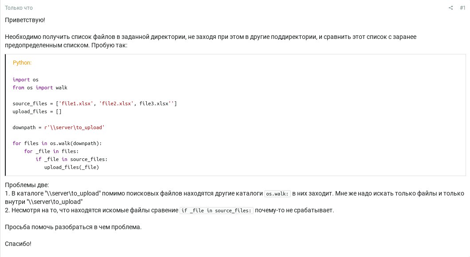Click the inline 'if _file in source_files:' snippet in the text
470x257 pixels.
pyautogui.click(x=216, y=211)
